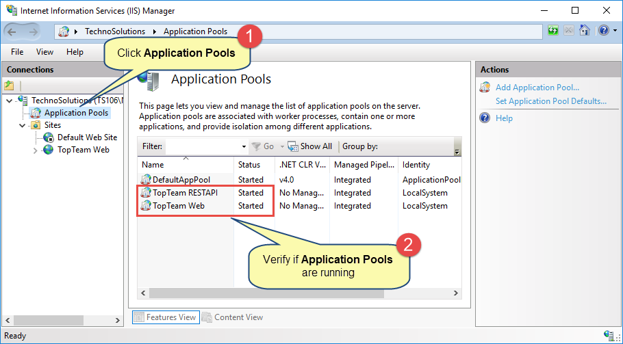Viewport: 623px width, 344px height.
Task: Click the Go filter button
Action: [x=263, y=146]
